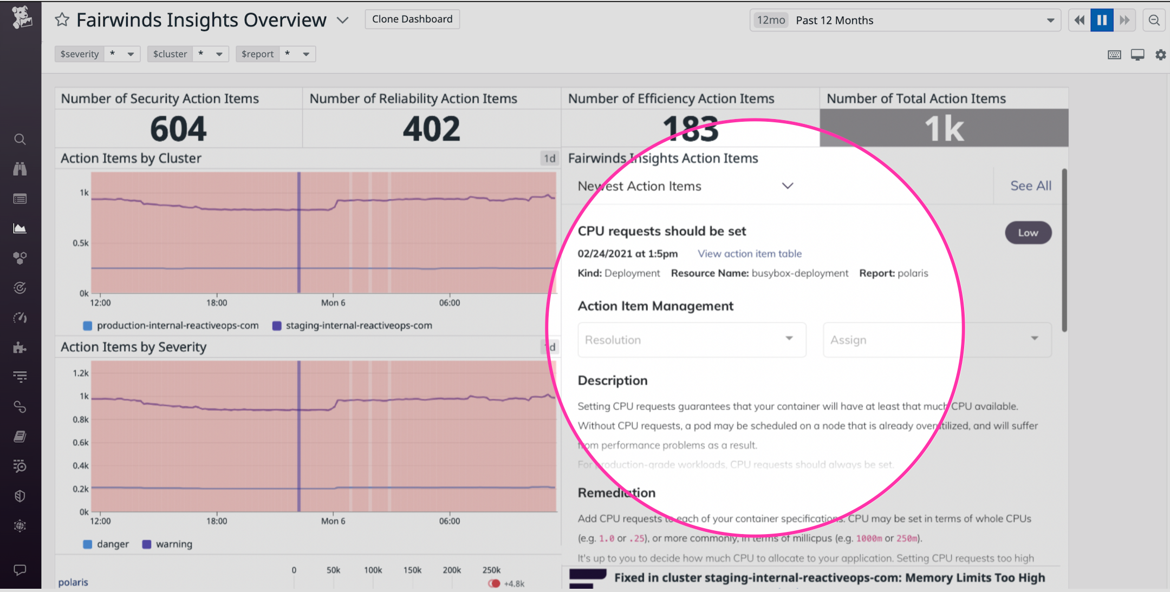Screen dimensions: 1170x592
Task: Open the Integrations puzzle-piece icon
Action: [20, 347]
